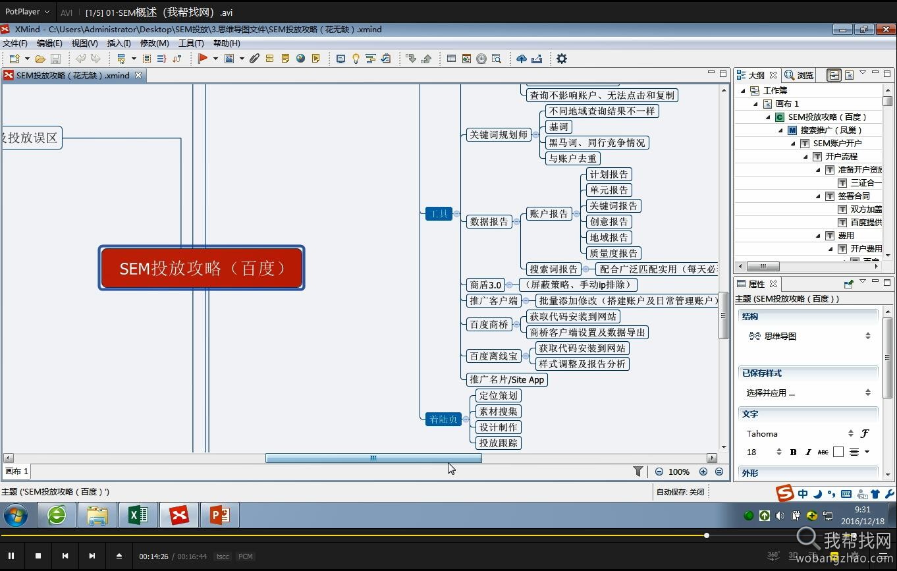Open the 插入(I) menu
The width and height of the screenshot is (897, 571).
(119, 43)
